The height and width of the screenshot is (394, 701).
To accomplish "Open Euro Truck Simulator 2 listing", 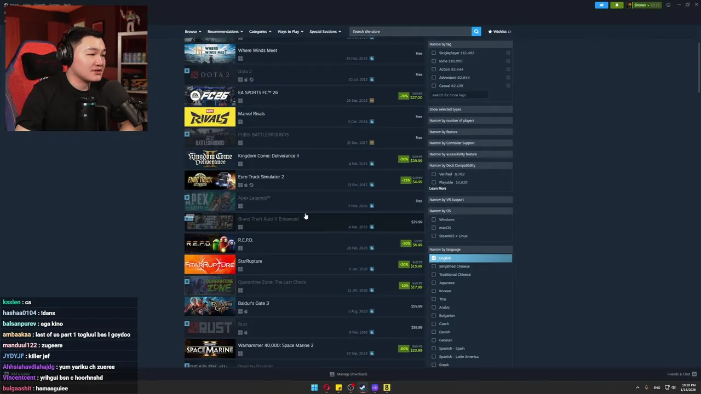I will [x=304, y=180].
